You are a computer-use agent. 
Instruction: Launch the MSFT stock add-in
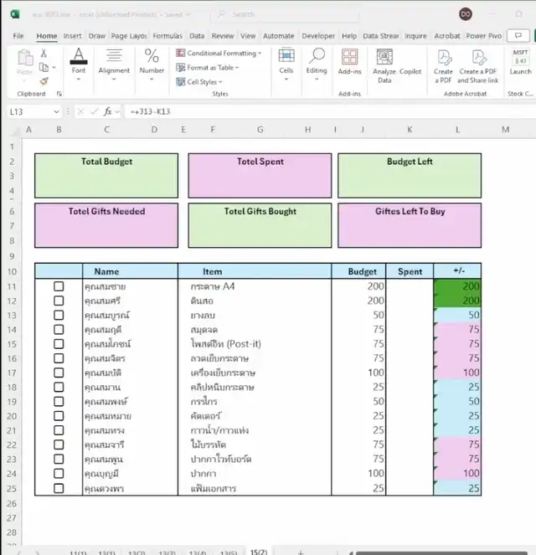pos(520,62)
